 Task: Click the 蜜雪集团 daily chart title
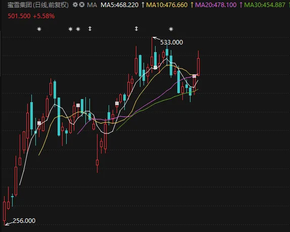(x=38, y=5)
